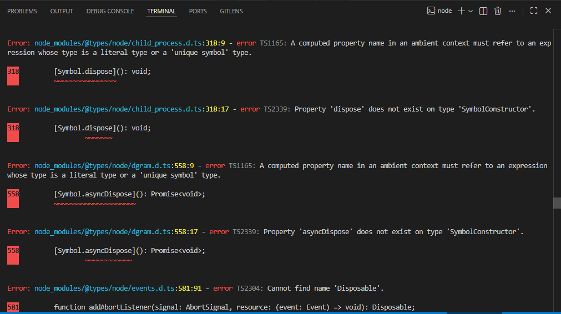Create a new terminal with plus icon

(461, 11)
